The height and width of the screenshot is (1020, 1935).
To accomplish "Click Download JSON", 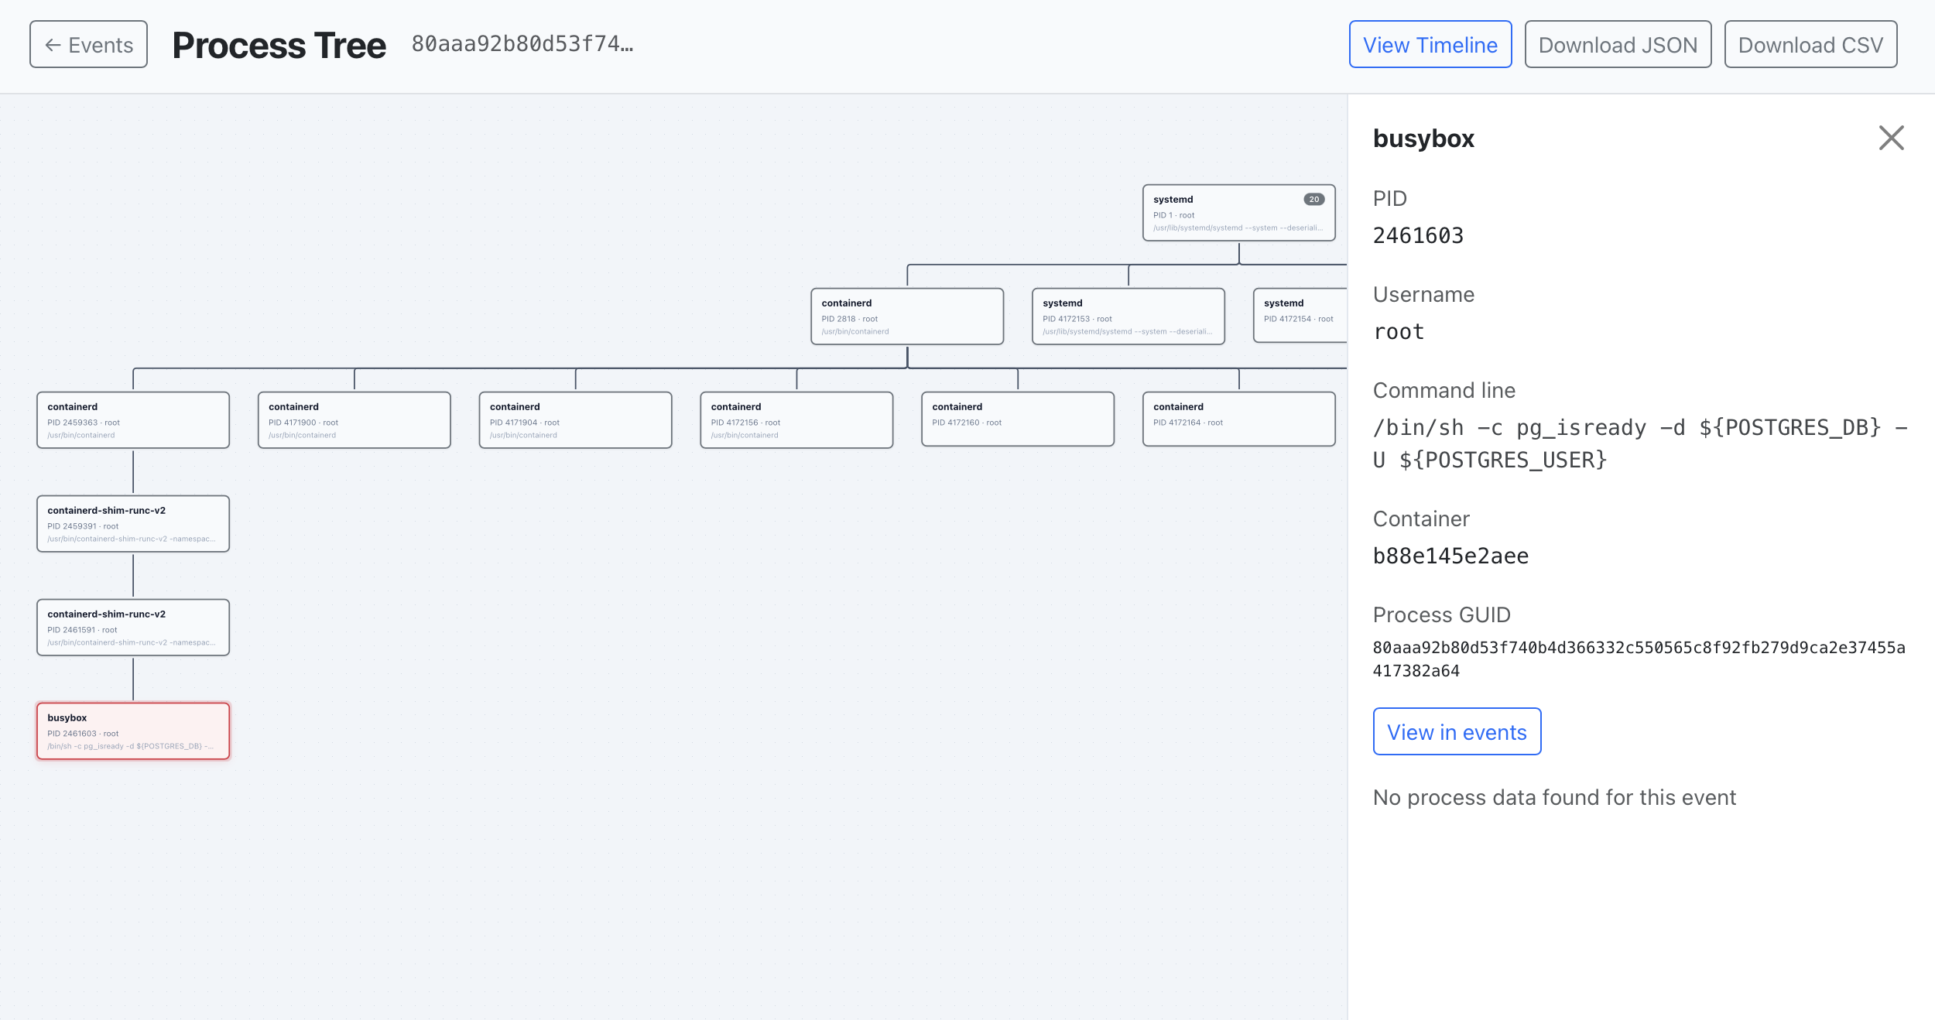I will click(1618, 45).
